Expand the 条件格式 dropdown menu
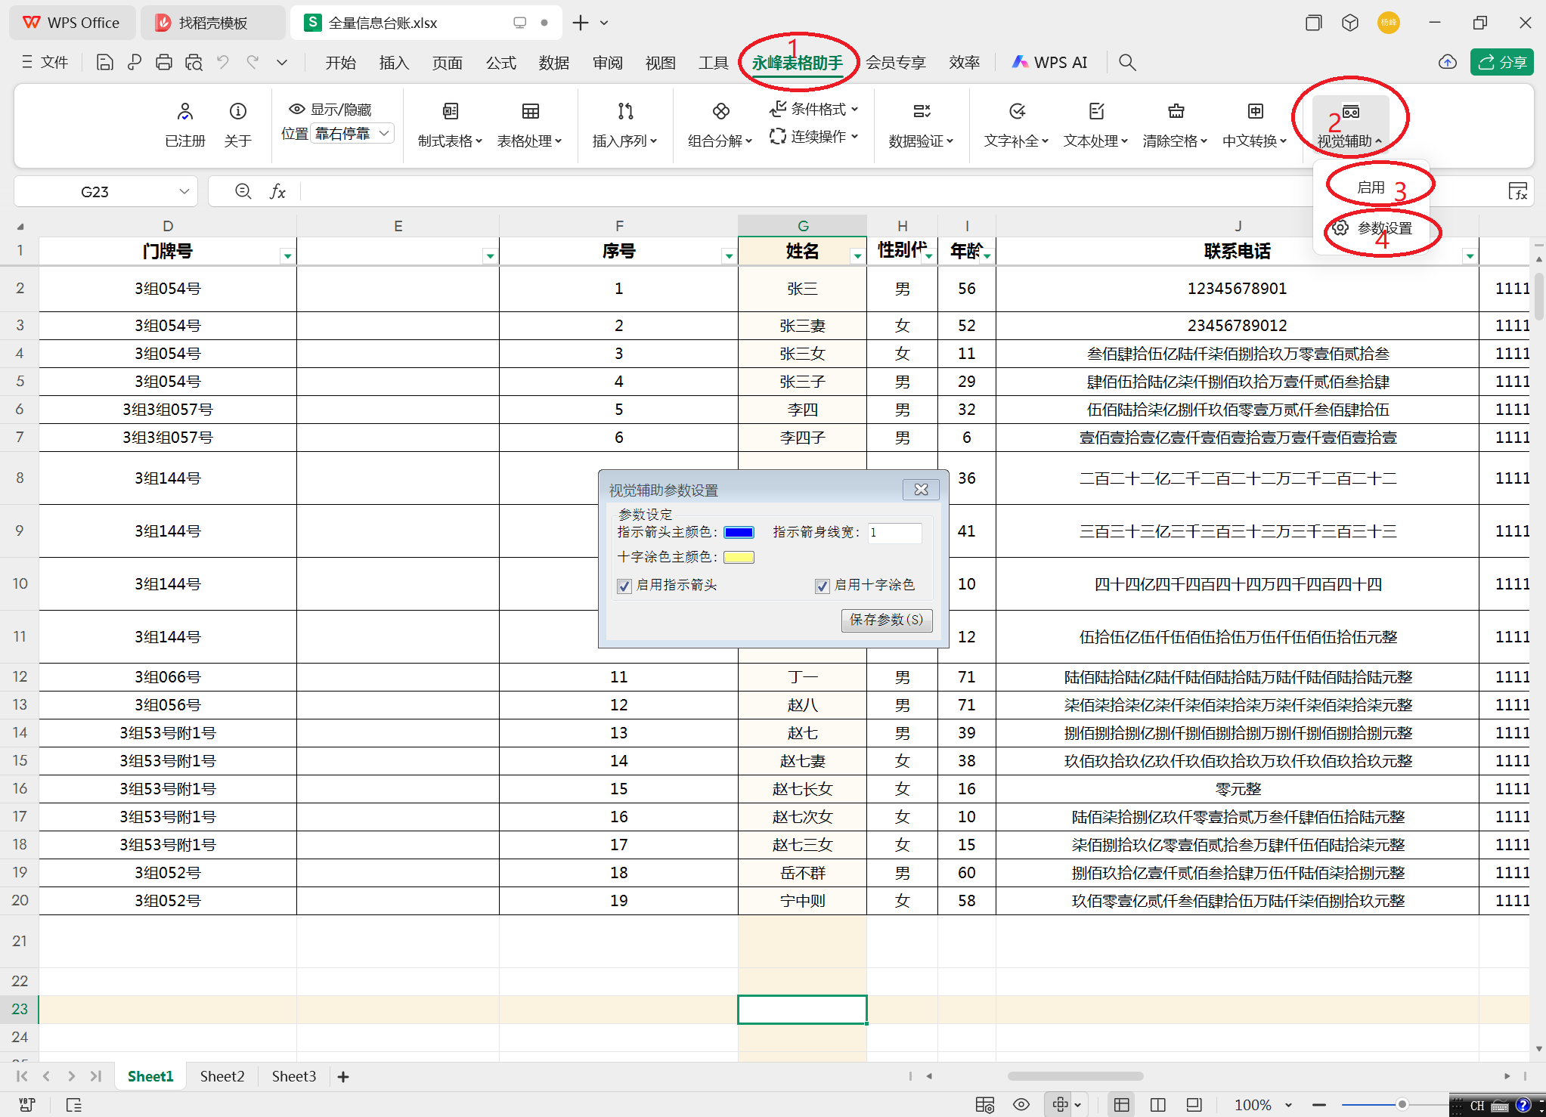This screenshot has height=1117, width=1546. (x=814, y=109)
